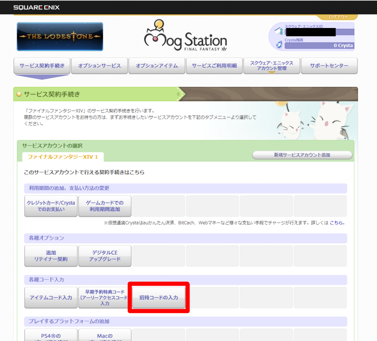The height and width of the screenshot is (341, 377).
Task: Open スクウェア・エニックス アカウント管理
Action: click(272, 66)
